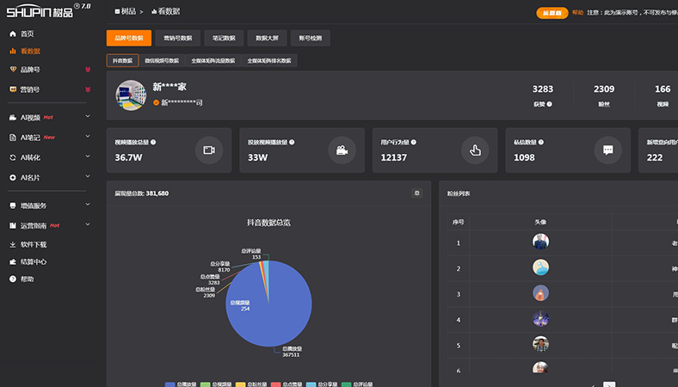Click the profile avatar of 新****家
The width and height of the screenshot is (678, 387).
tap(131, 95)
